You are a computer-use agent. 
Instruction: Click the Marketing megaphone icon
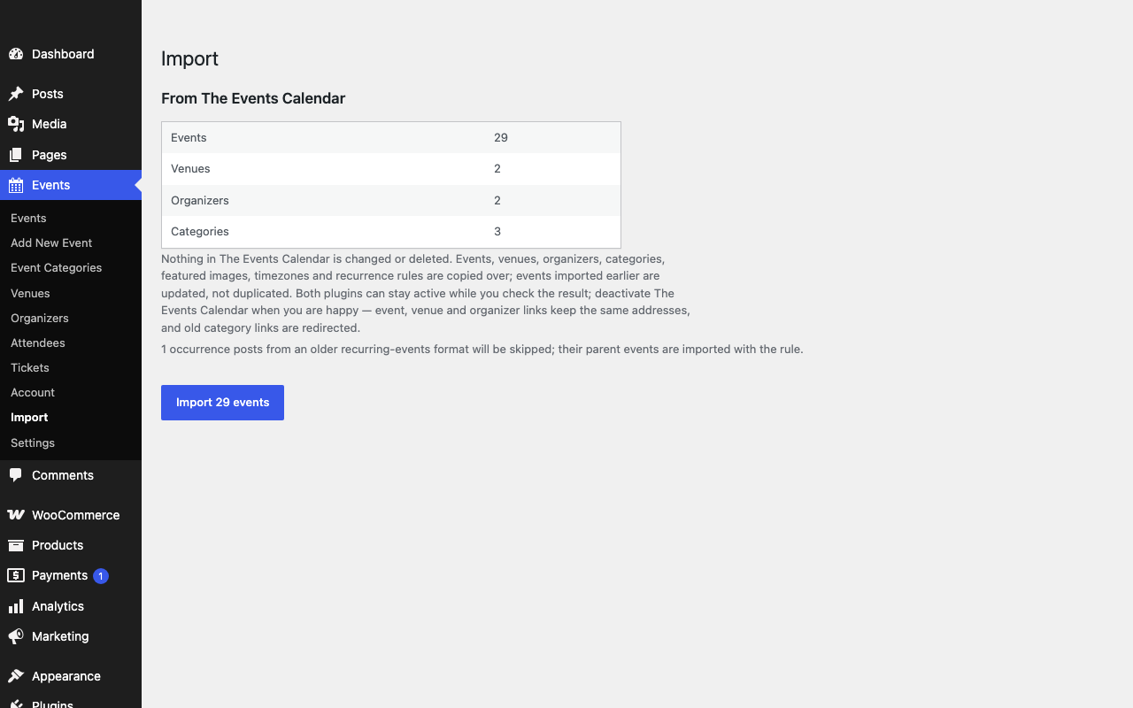point(16,636)
